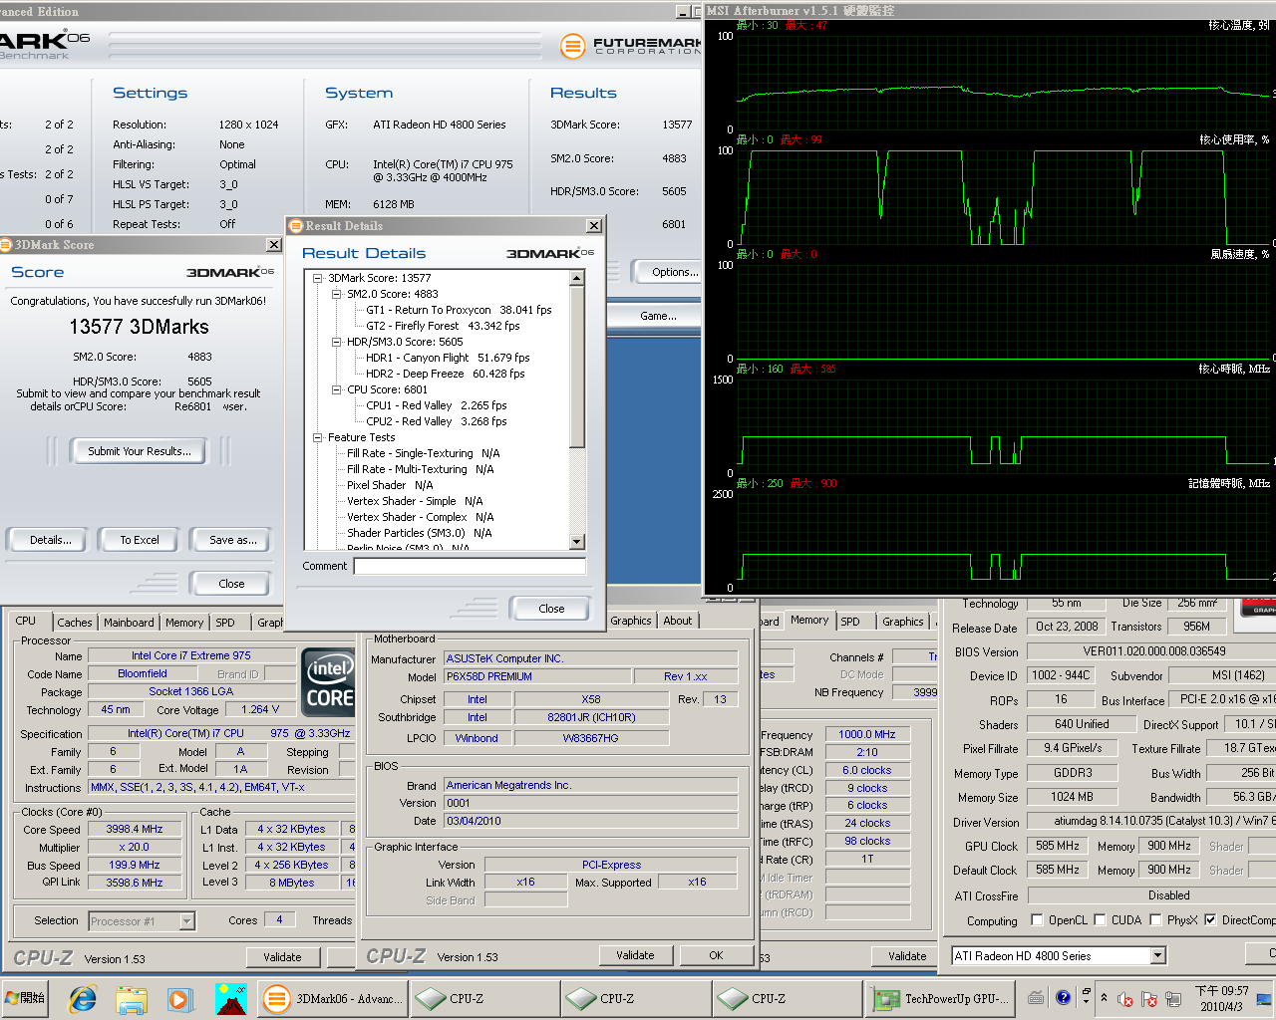Check the PhysX checkbox
This screenshot has height=1020, width=1276.
(1155, 919)
